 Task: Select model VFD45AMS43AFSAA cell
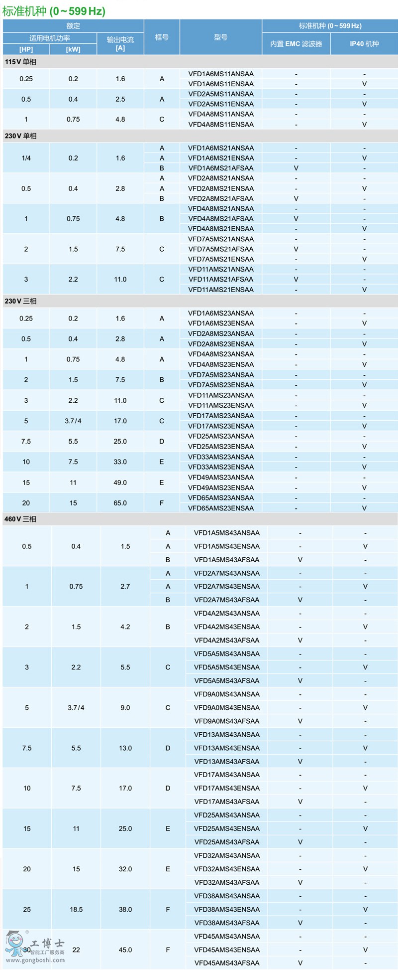[x=227, y=963]
